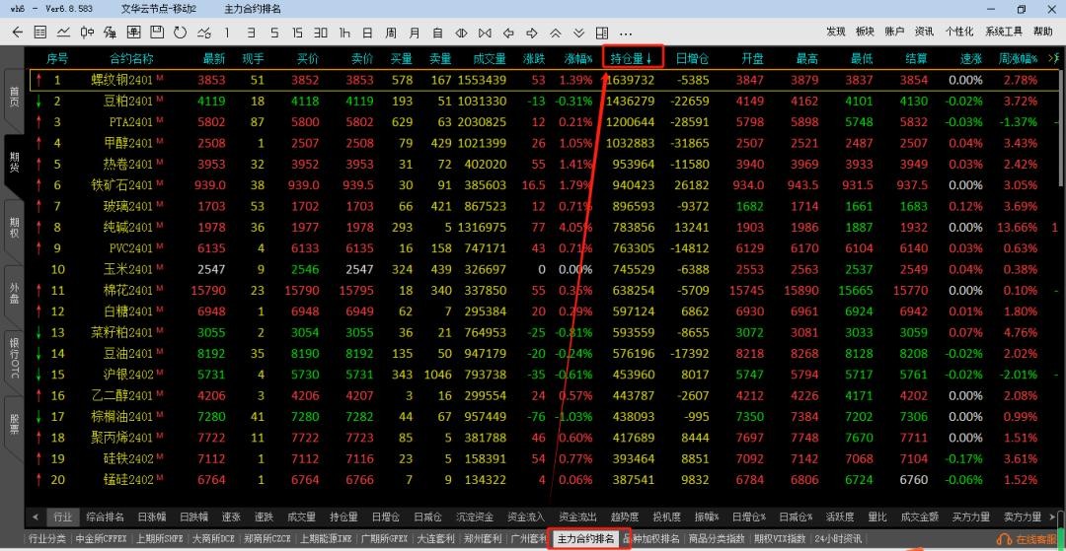Toggle the split panel layout icon
Image resolution: width=1066 pixels, height=551 pixels.
coord(599,33)
